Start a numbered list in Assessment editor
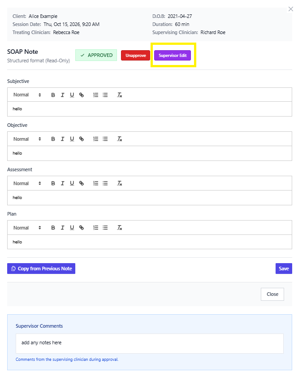Image resolution: width=298 pixels, height=377 pixels. click(x=95, y=183)
